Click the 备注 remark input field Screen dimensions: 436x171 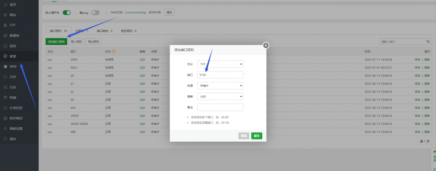point(221,107)
